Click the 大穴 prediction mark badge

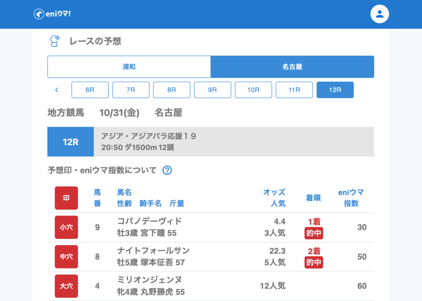[x=66, y=286]
